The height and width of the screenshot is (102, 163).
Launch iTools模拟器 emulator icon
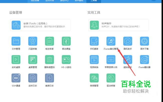[x=144, y=59]
